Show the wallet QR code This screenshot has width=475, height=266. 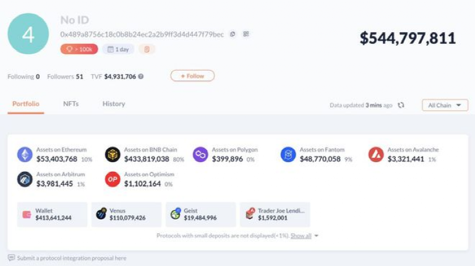pyautogui.click(x=246, y=35)
